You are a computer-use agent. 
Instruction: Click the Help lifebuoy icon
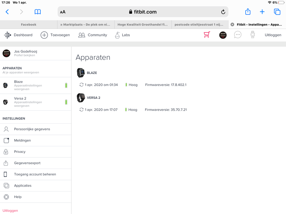[x=6, y=197]
